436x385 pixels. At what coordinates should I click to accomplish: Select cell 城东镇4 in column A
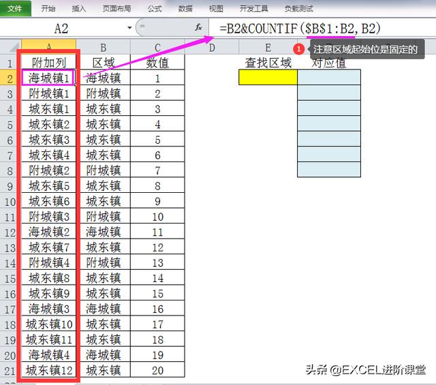[x=48, y=155]
